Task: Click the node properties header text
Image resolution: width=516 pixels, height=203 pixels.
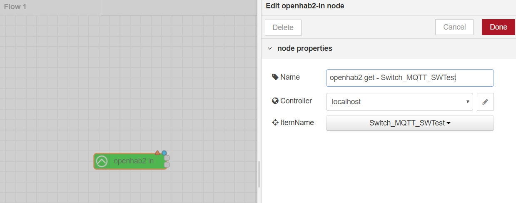Action: [x=304, y=48]
